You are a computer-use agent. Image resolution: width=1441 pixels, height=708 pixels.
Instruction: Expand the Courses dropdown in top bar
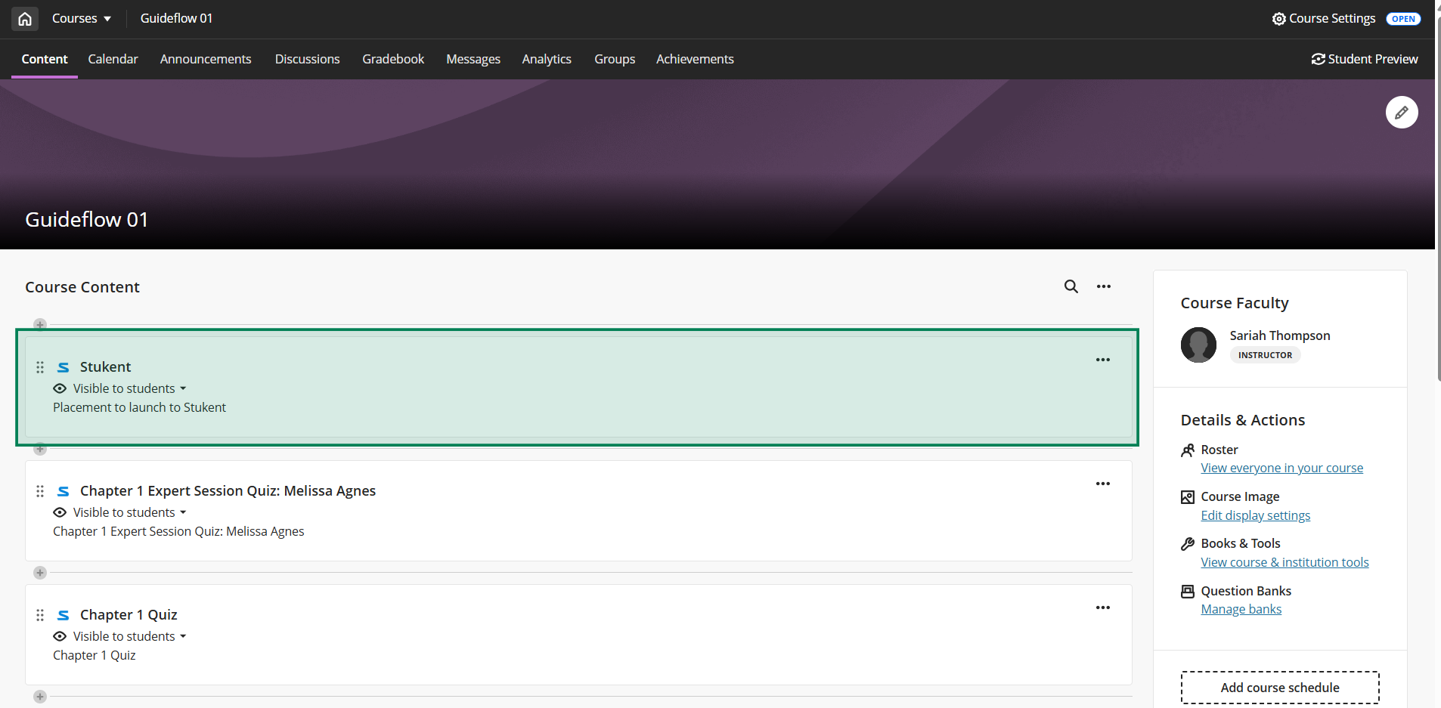pyautogui.click(x=82, y=19)
